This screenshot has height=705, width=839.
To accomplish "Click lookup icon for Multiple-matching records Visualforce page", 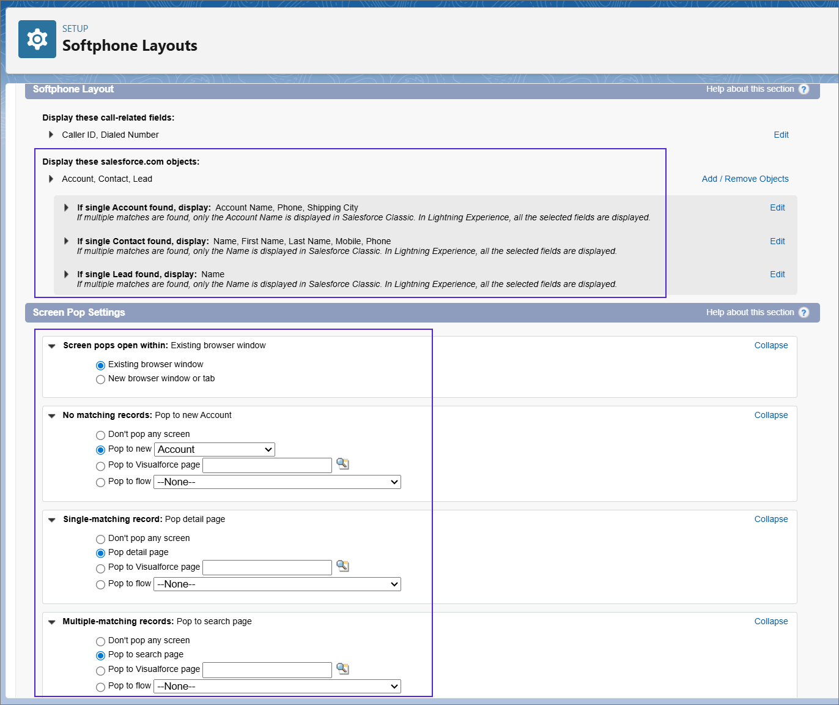I will 343,669.
